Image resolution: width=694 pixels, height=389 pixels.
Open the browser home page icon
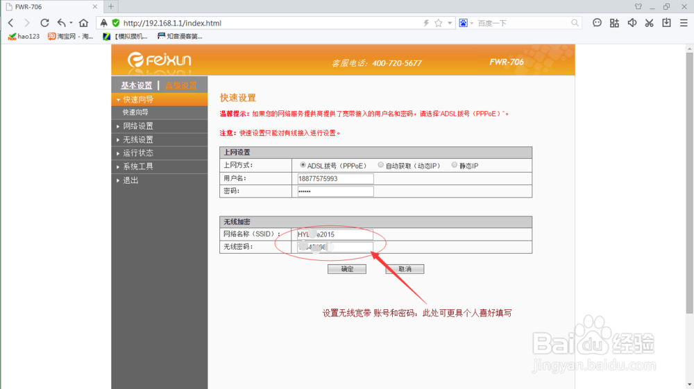click(84, 23)
